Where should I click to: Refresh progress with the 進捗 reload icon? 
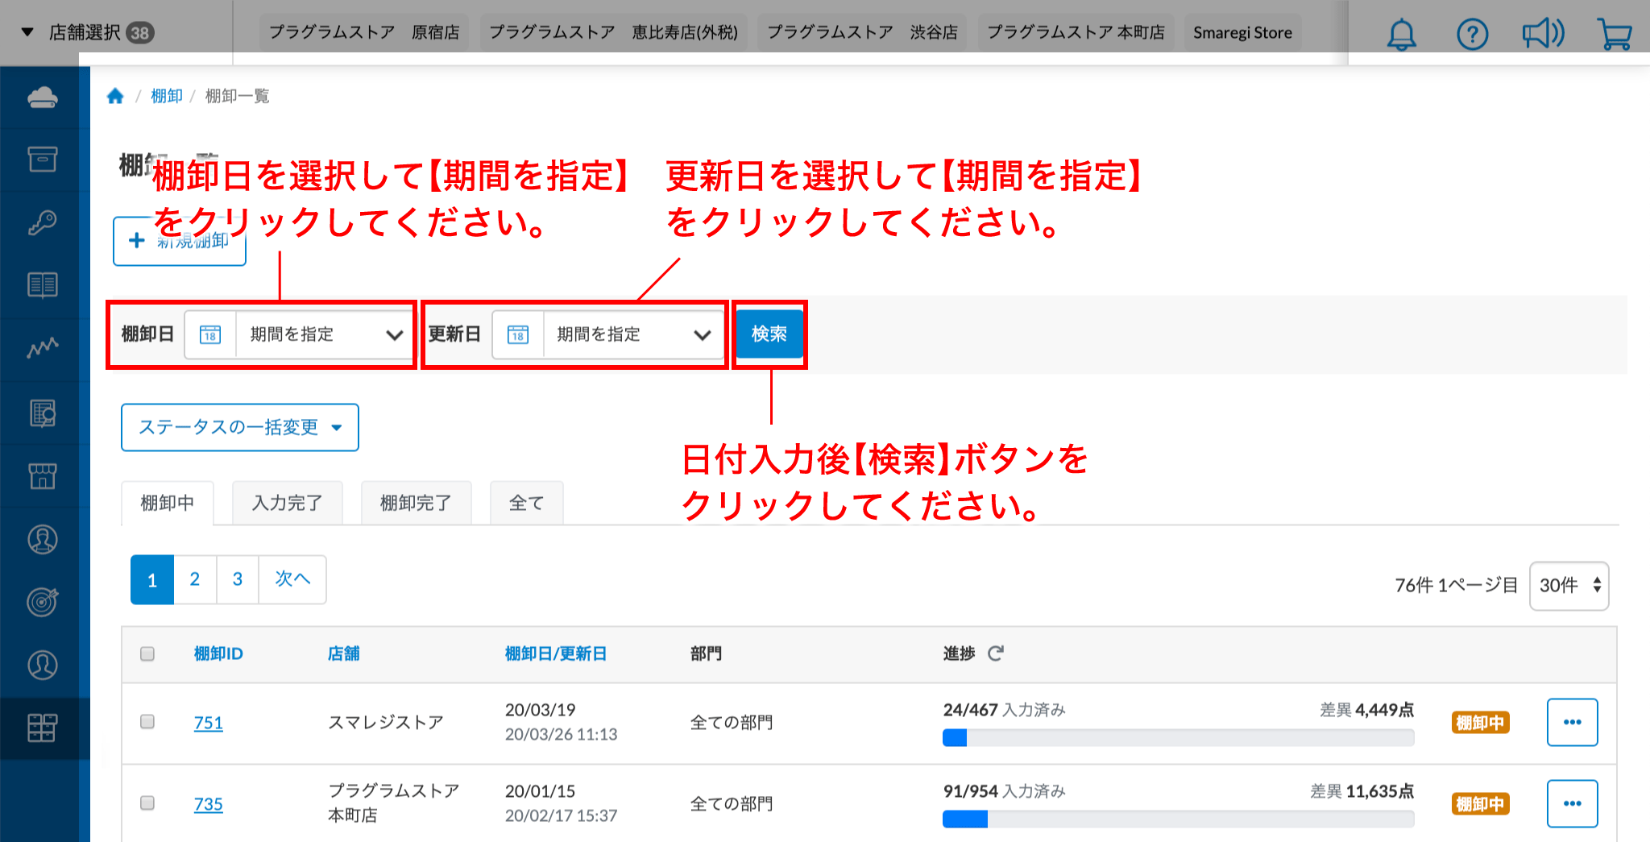click(996, 653)
